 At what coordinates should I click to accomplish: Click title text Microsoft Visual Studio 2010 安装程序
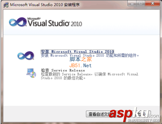coord(45,5)
